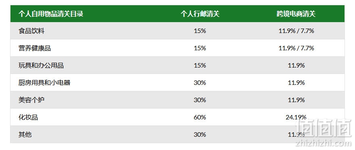Click the 30% rate for 厨房用具和小电器
Screen dimensions: 355x150
pyautogui.click(x=200, y=82)
